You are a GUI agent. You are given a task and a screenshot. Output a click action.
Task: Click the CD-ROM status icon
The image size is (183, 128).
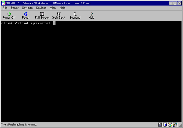(170, 124)
